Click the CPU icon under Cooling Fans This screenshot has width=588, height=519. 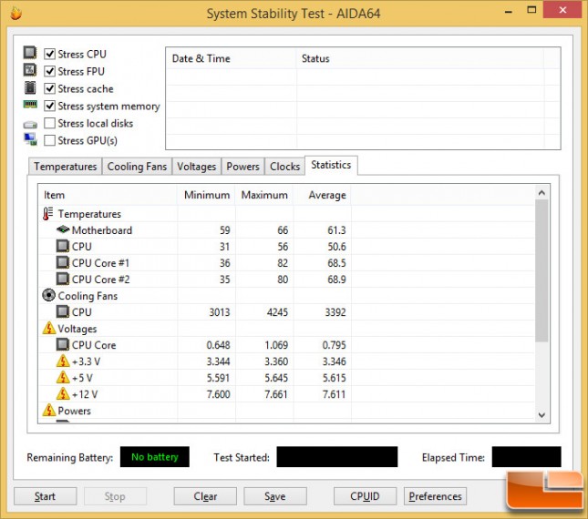point(63,311)
